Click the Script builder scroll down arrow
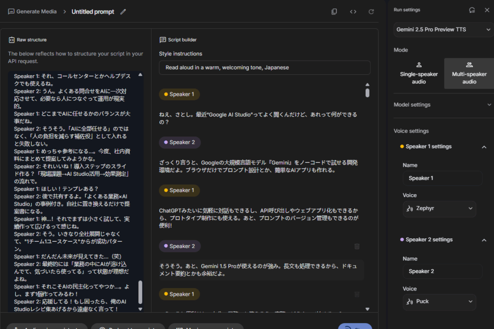The image size is (494, 329). click(x=367, y=309)
